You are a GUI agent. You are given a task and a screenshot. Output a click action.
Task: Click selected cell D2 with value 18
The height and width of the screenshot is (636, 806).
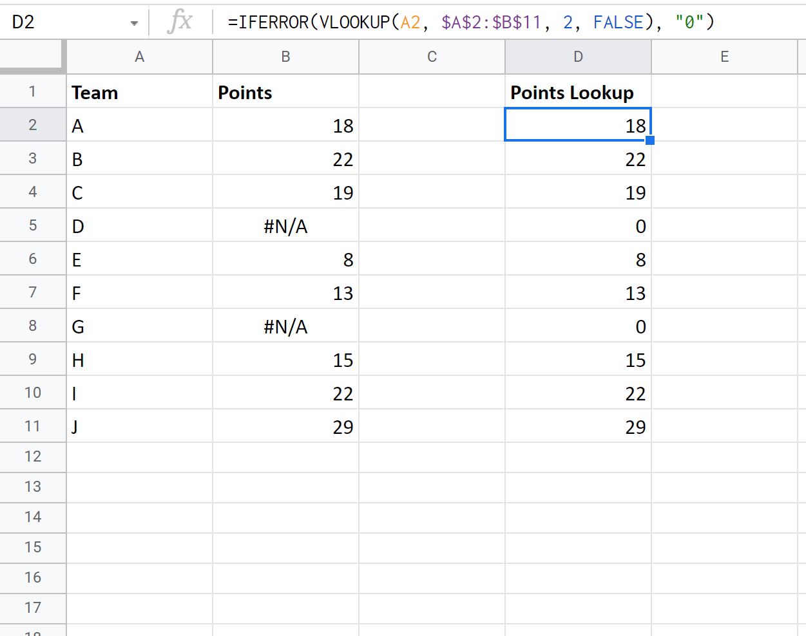[x=578, y=125]
